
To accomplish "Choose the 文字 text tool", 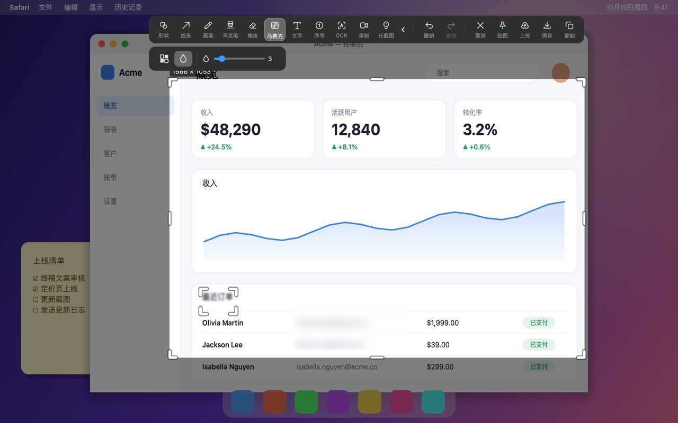I will (x=297, y=30).
